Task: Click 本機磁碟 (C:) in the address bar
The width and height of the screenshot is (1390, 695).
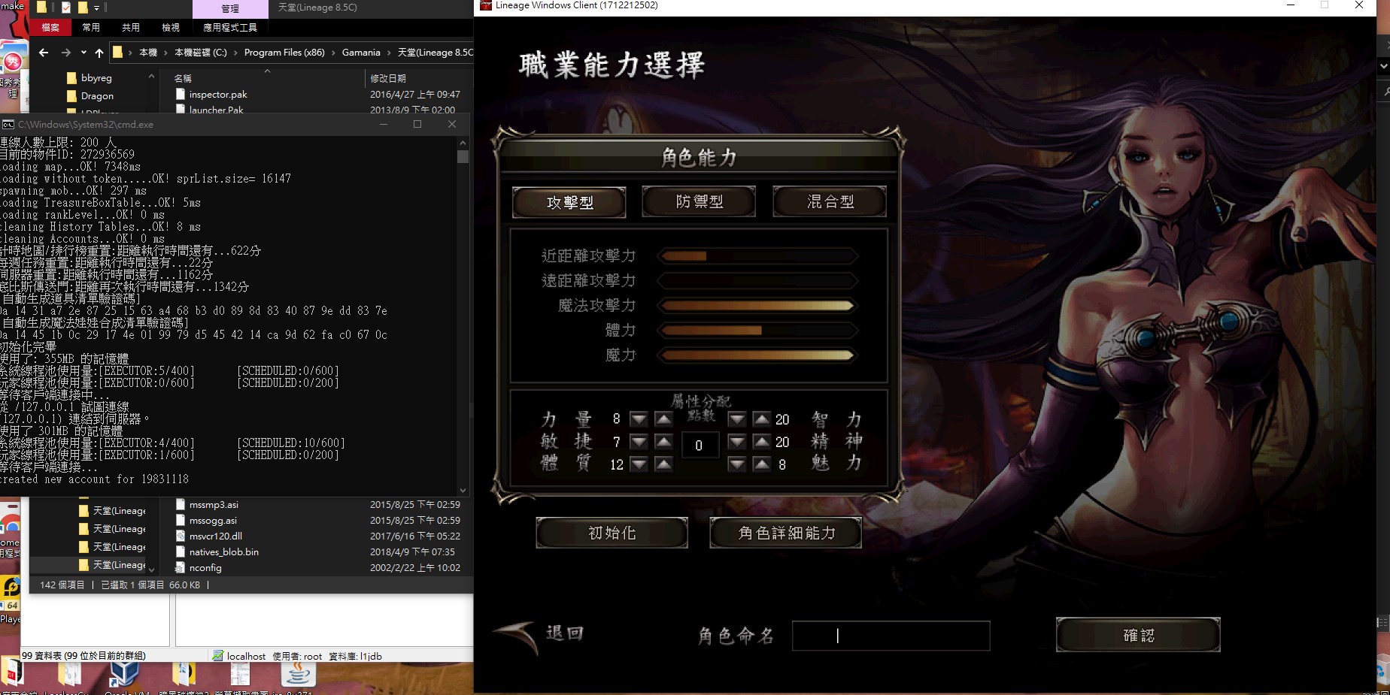Action: pos(201,53)
